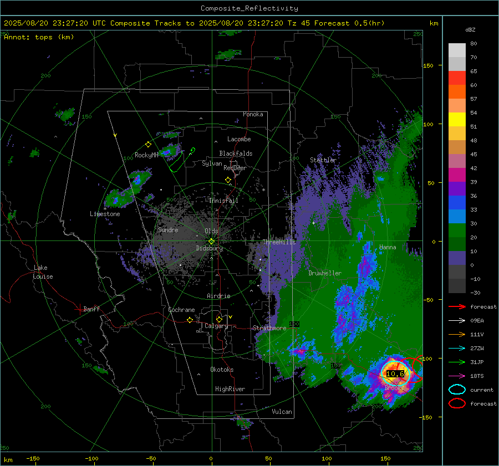
Task: Click the Lake Louise label
Action: [x=43, y=272]
